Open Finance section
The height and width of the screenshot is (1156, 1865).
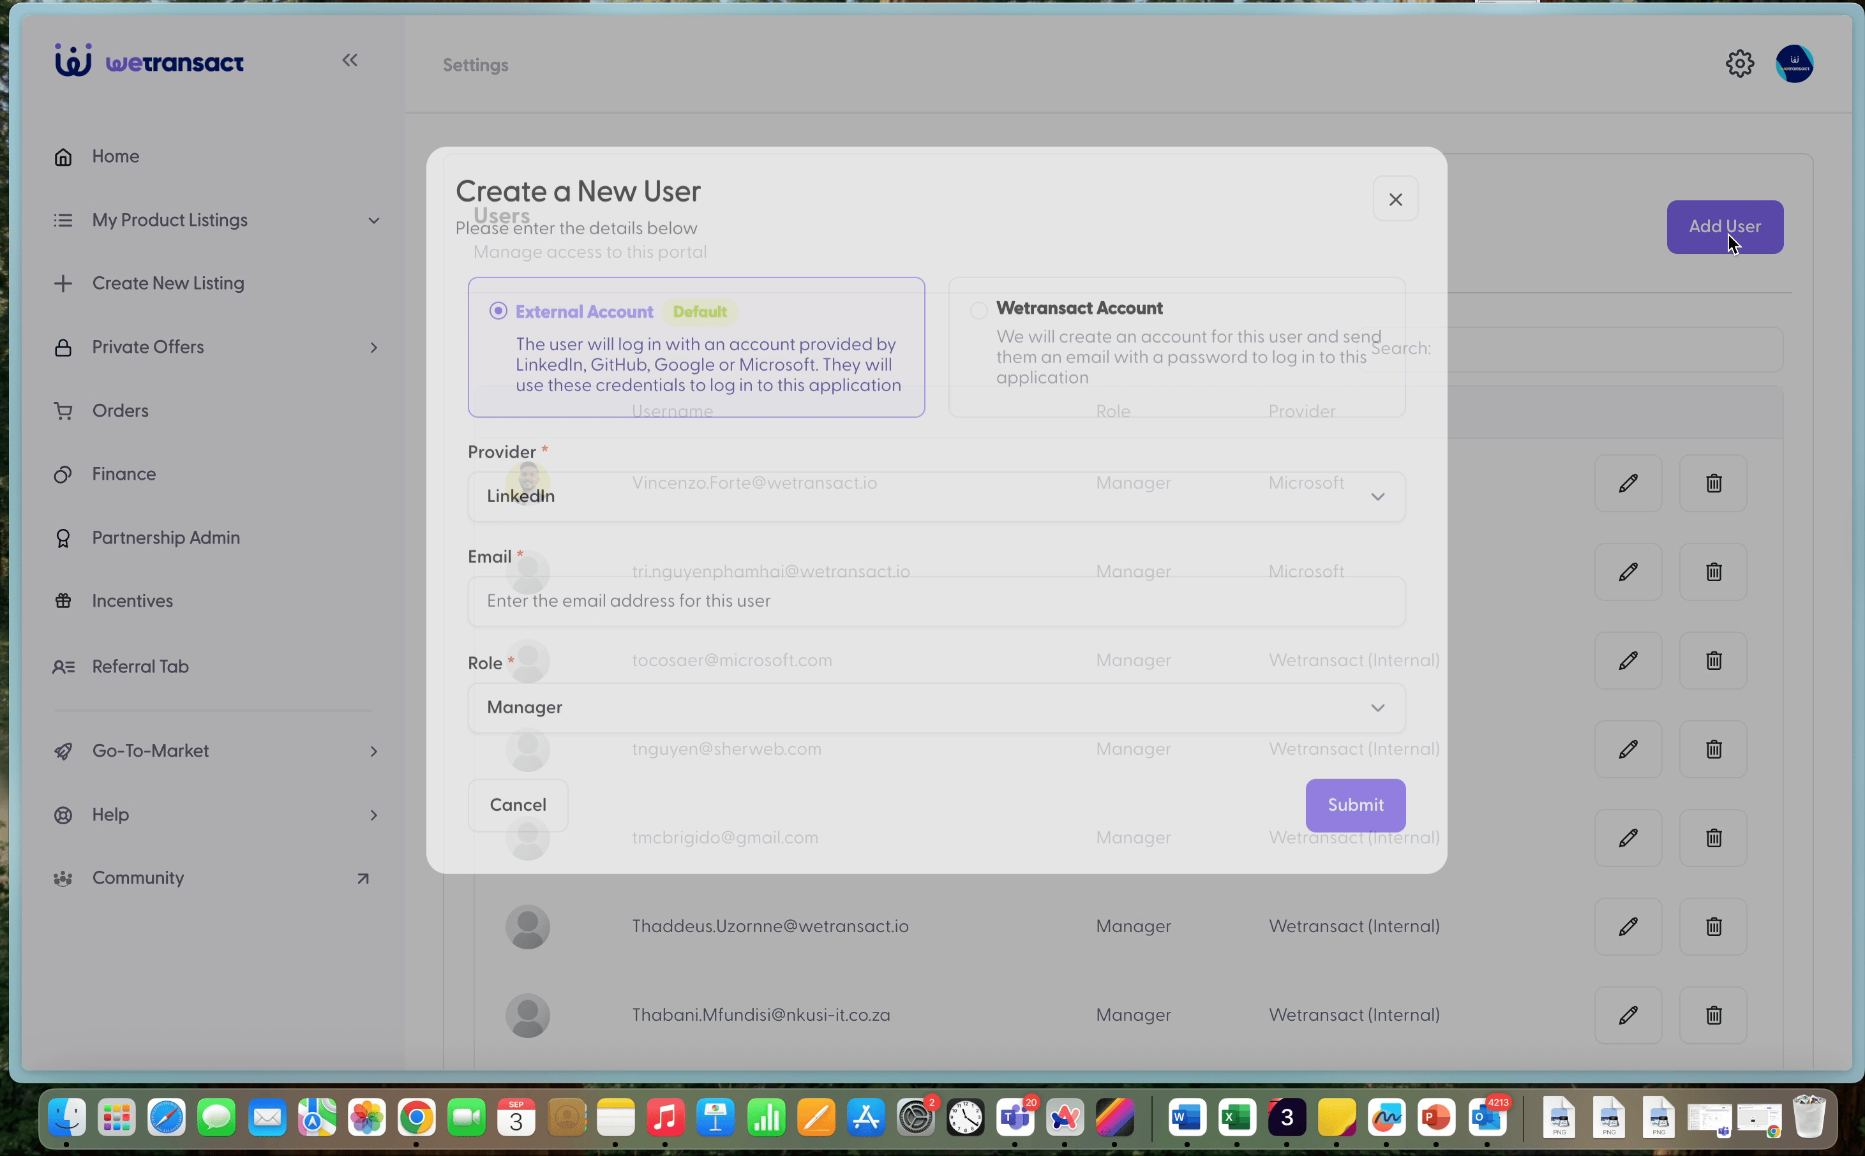pos(123,475)
